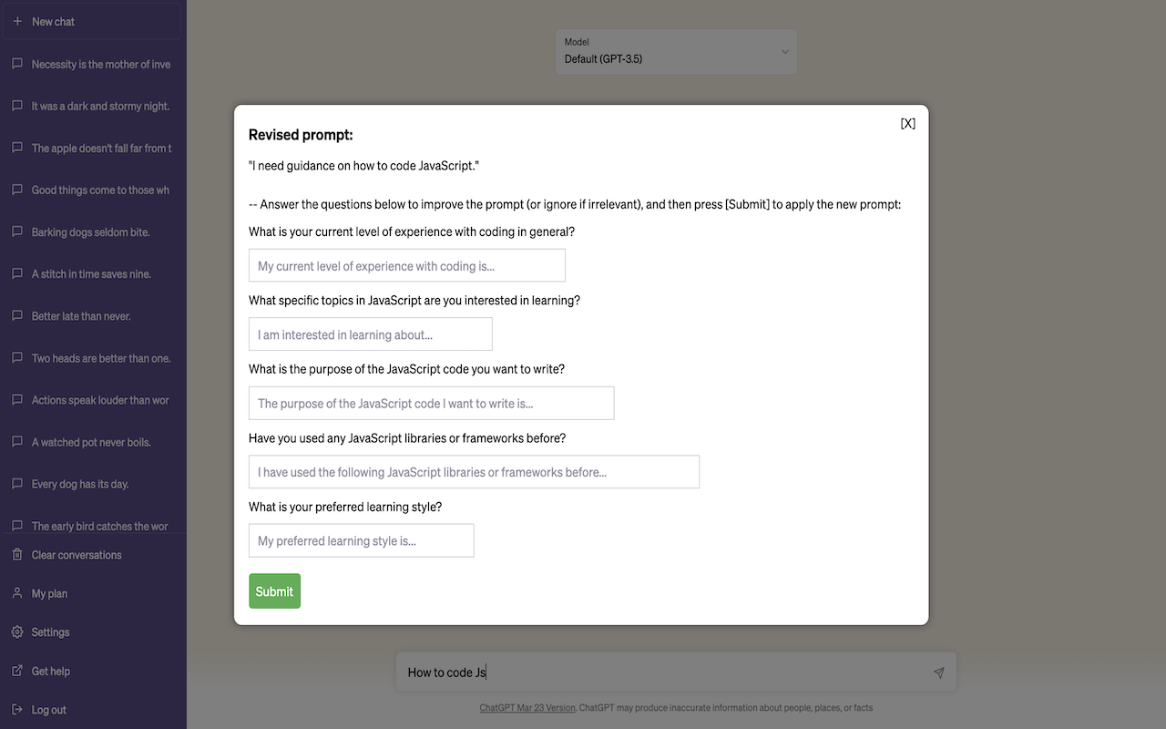Viewport: 1166px width, 729px height.
Task: Click chat bubble icon beside 'Barking dogs seldom bite.'
Action: point(16,231)
